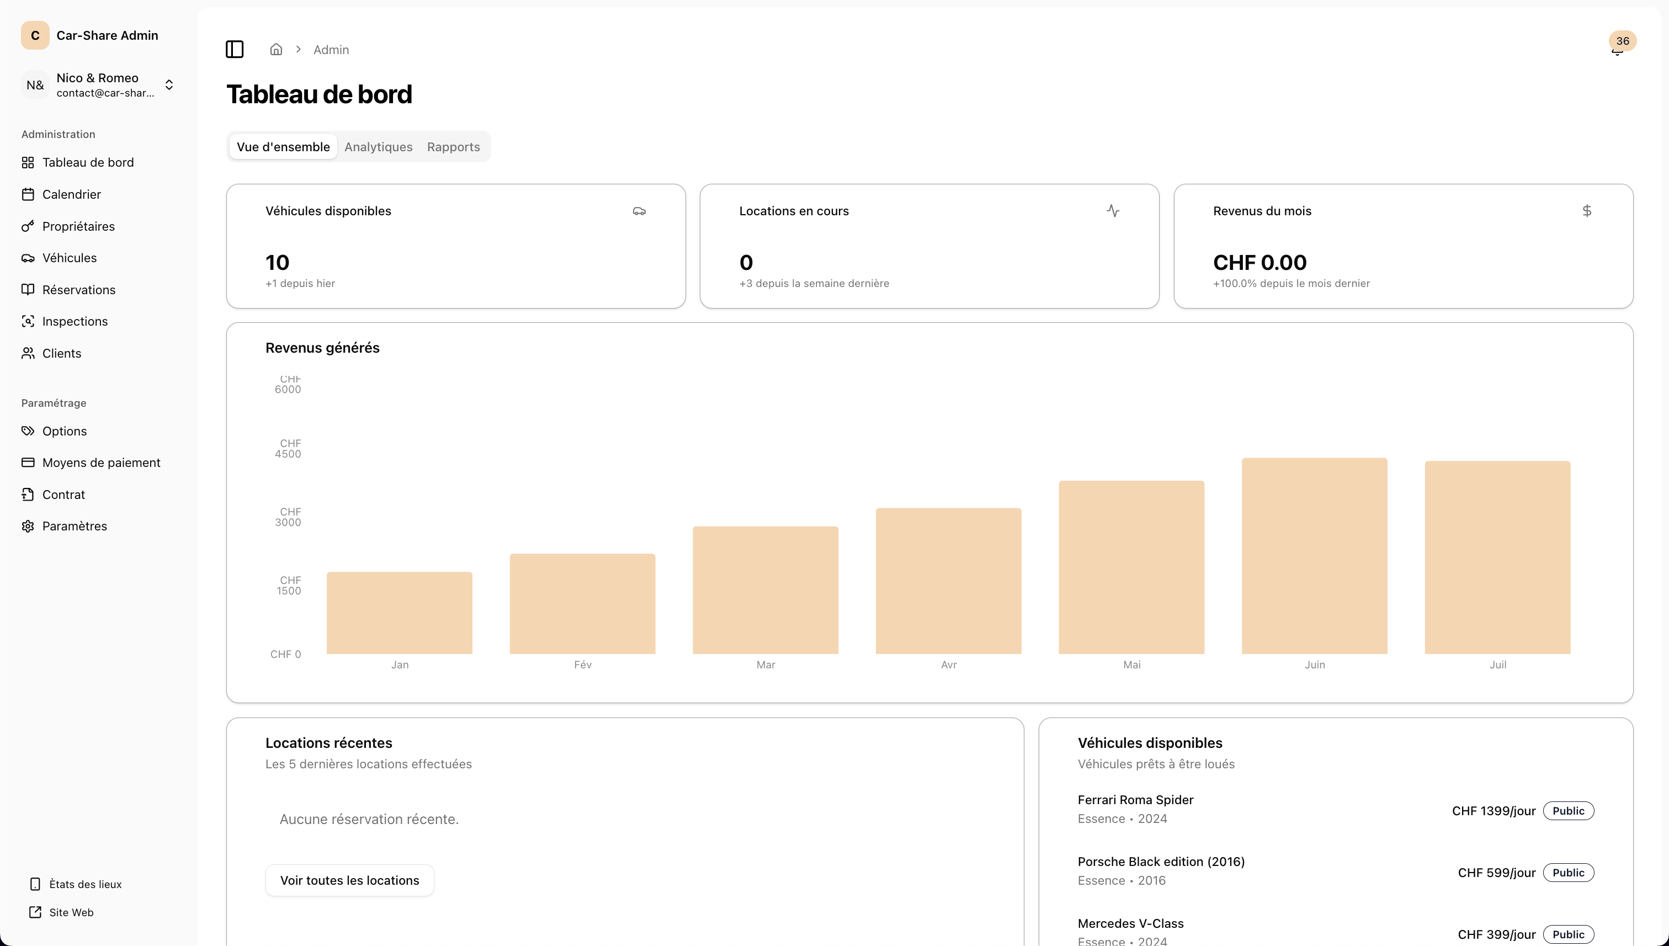Open the Paramètres gear item

coord(74,525)
